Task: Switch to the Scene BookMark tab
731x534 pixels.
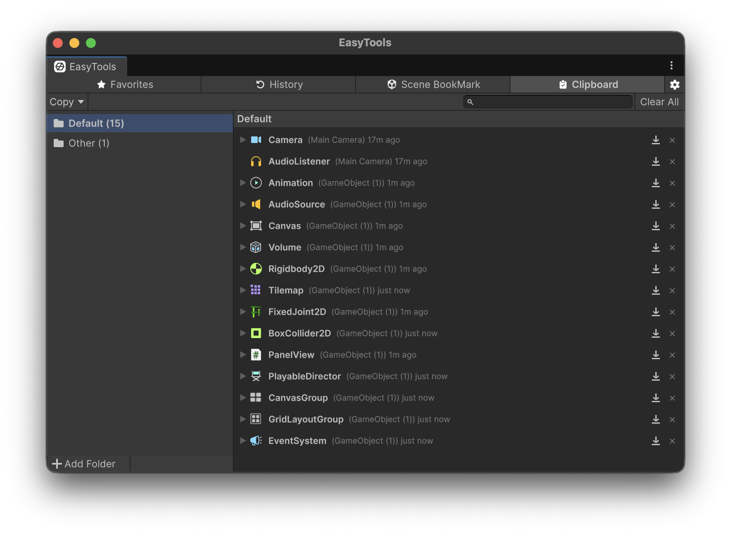Action: tap(433, 84)
